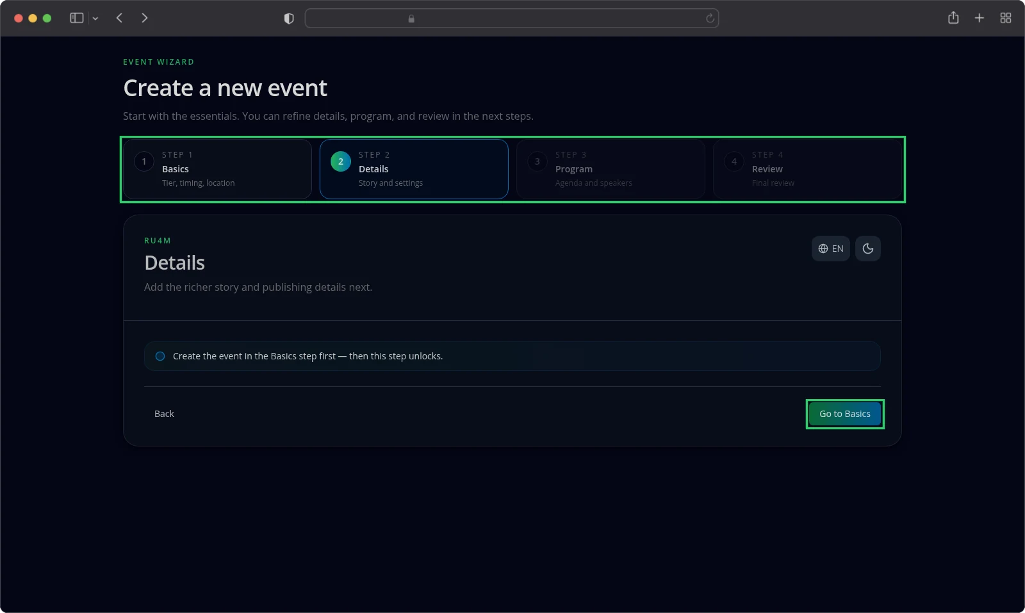1025x613 pixels.
Task: Click the info circle icon in the notice
Action: tap(160, 356)
